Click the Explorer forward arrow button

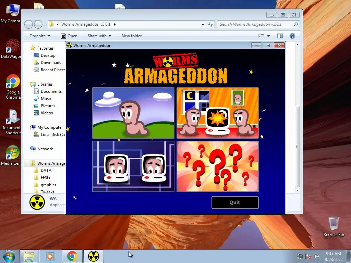[38, 24]
